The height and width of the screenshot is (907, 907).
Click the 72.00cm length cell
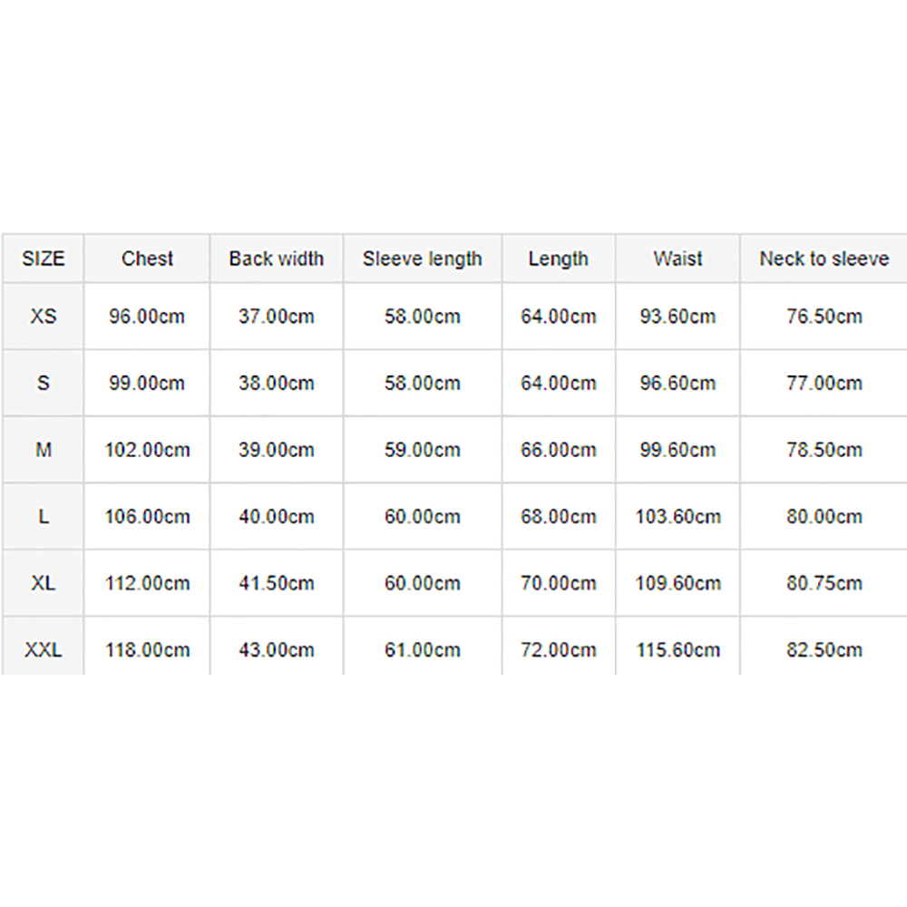pos(558,649)
